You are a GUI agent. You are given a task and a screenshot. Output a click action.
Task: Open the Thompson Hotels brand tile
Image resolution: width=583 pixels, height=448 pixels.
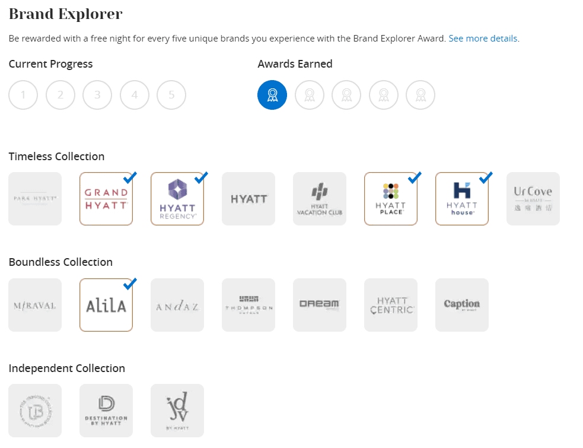249,305
